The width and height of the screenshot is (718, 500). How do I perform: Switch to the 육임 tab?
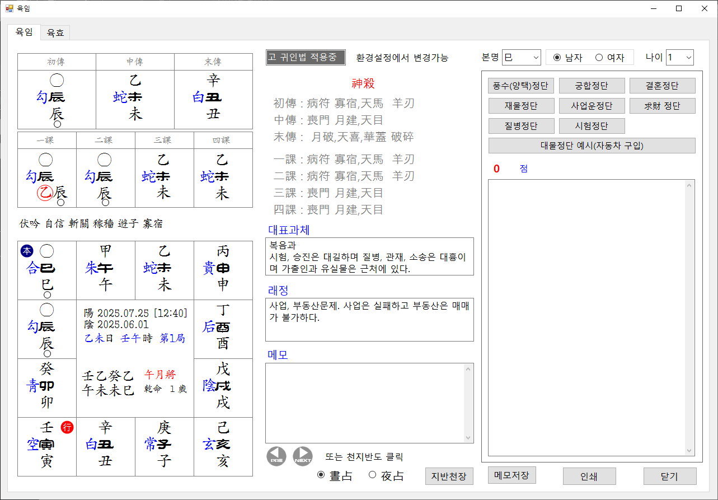pyautogui.click(x=24, y=32)
